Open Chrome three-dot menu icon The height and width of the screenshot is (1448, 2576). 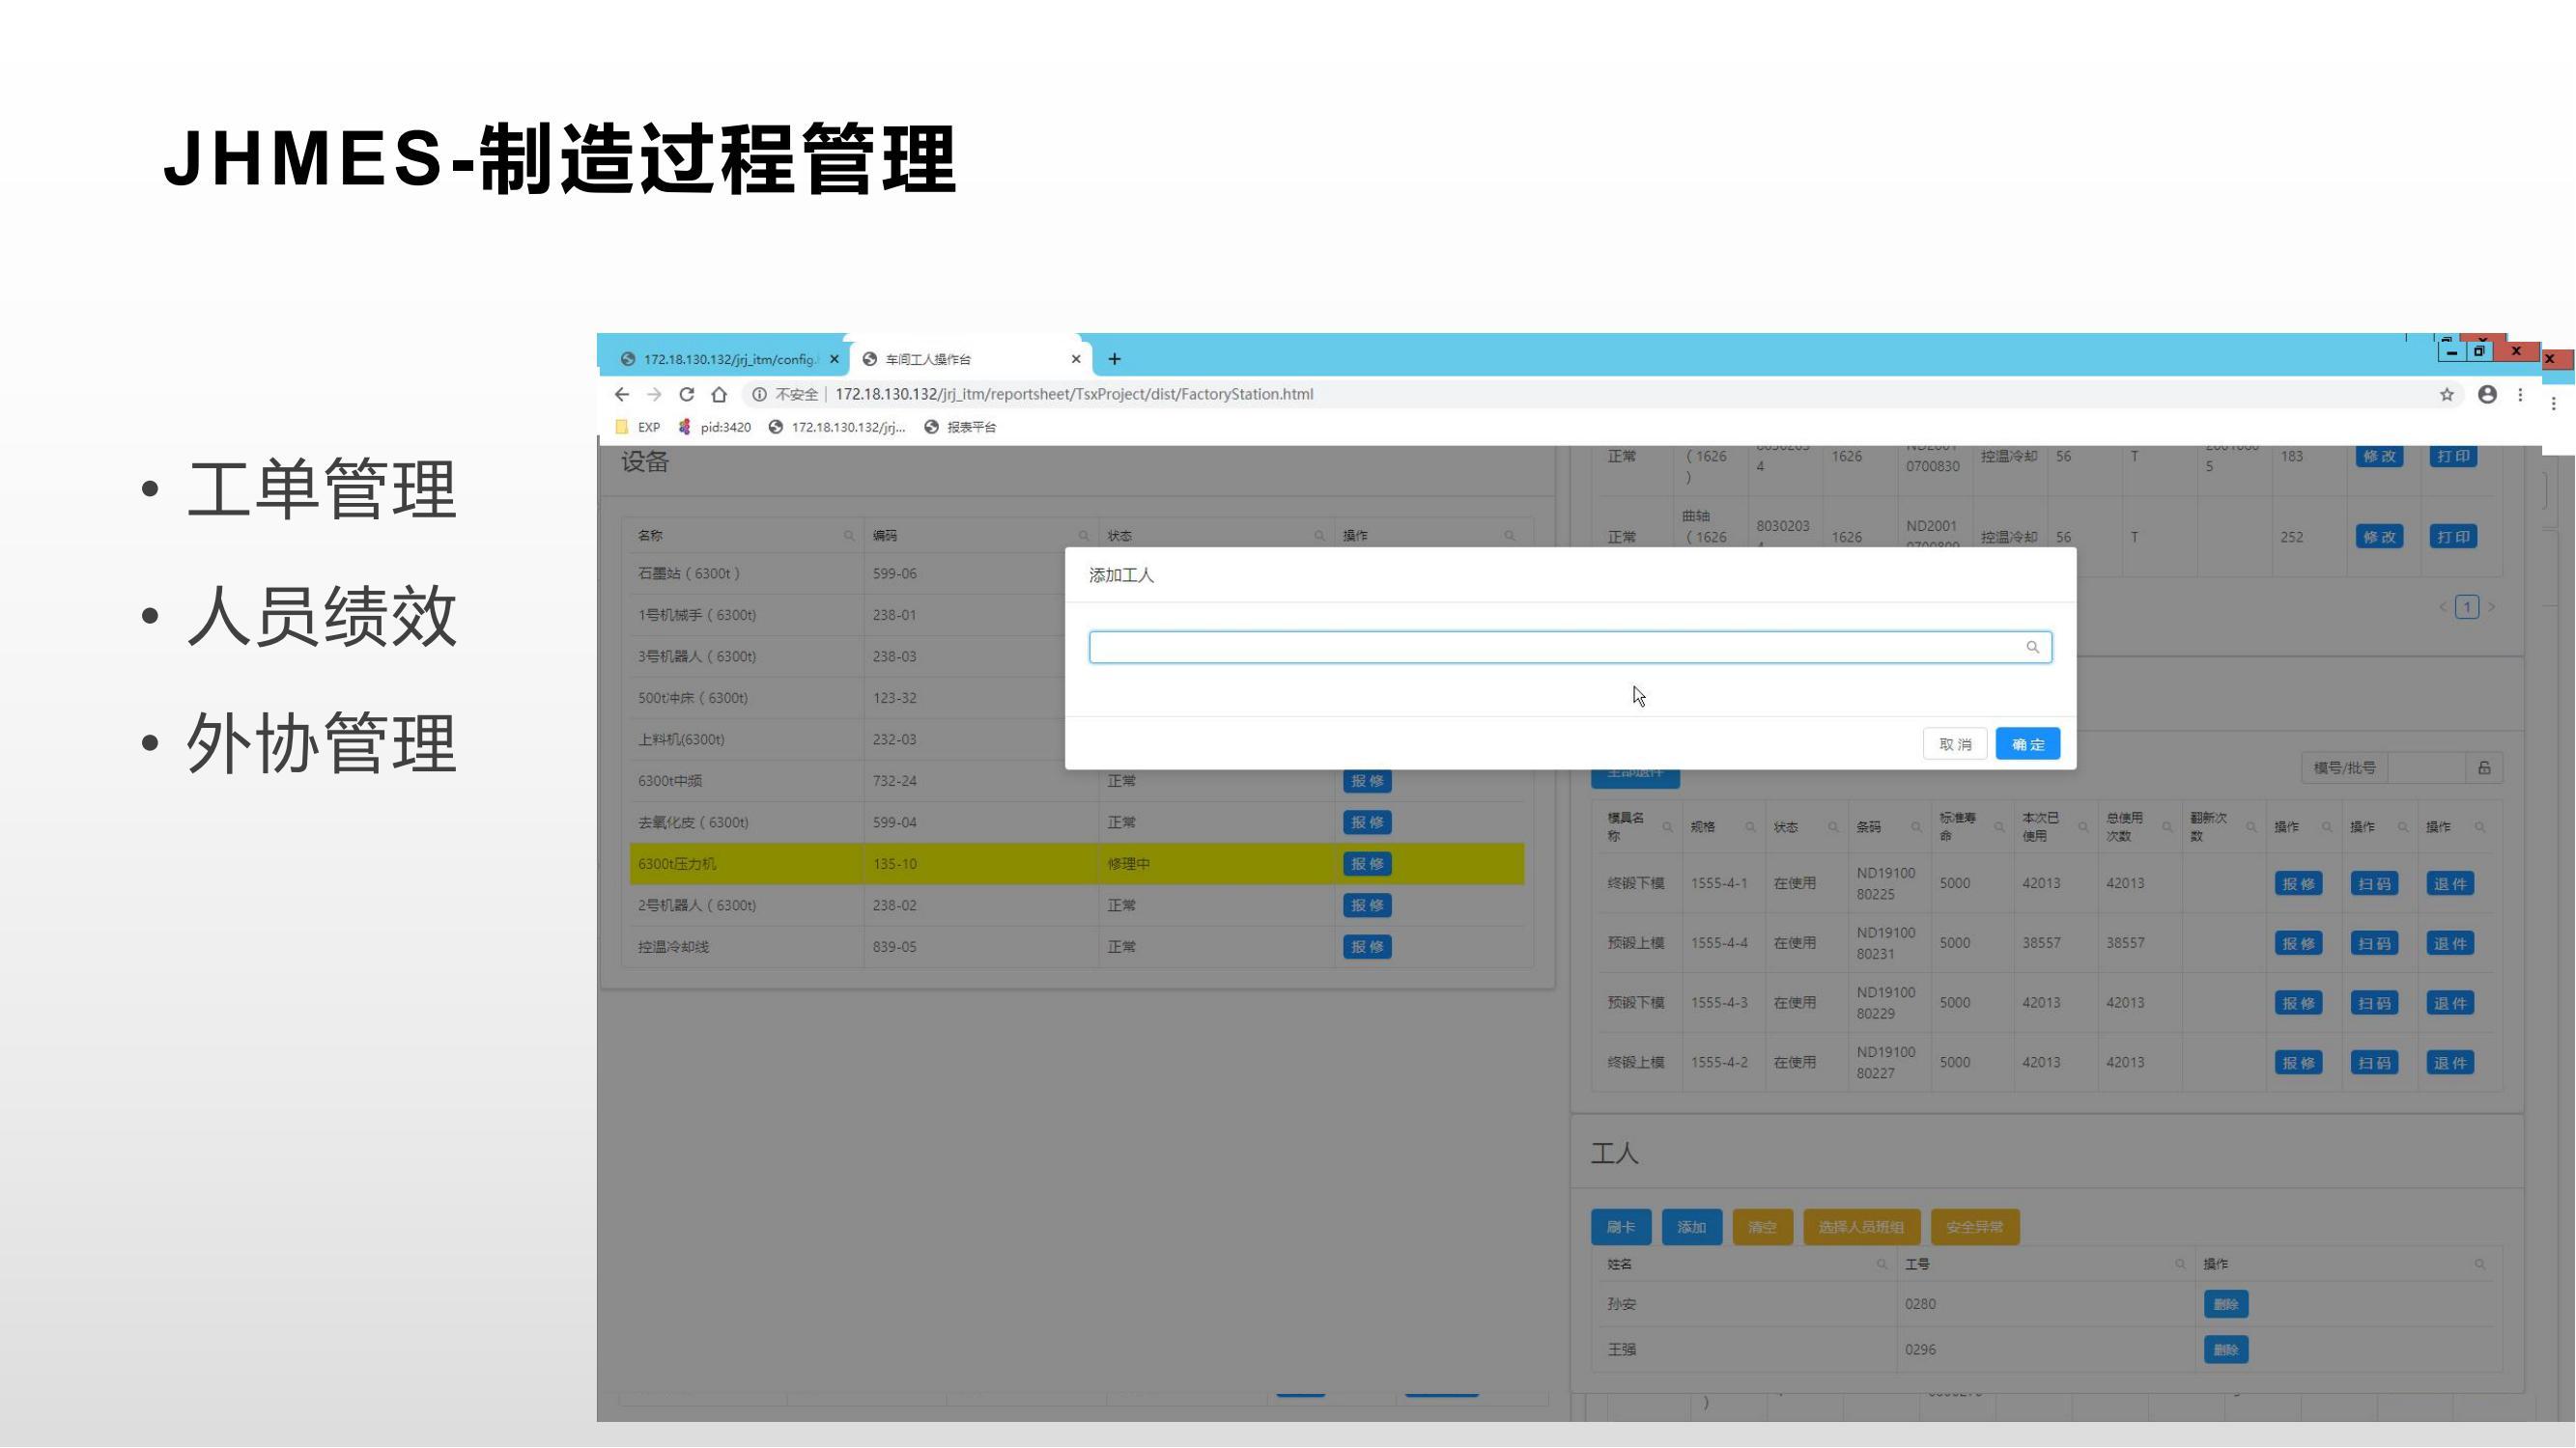point(2520,395)
